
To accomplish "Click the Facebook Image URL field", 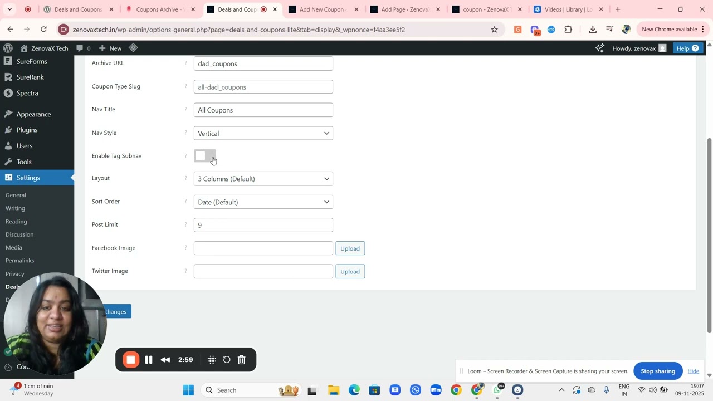I will pyautogui.click(x=263, y=248).
